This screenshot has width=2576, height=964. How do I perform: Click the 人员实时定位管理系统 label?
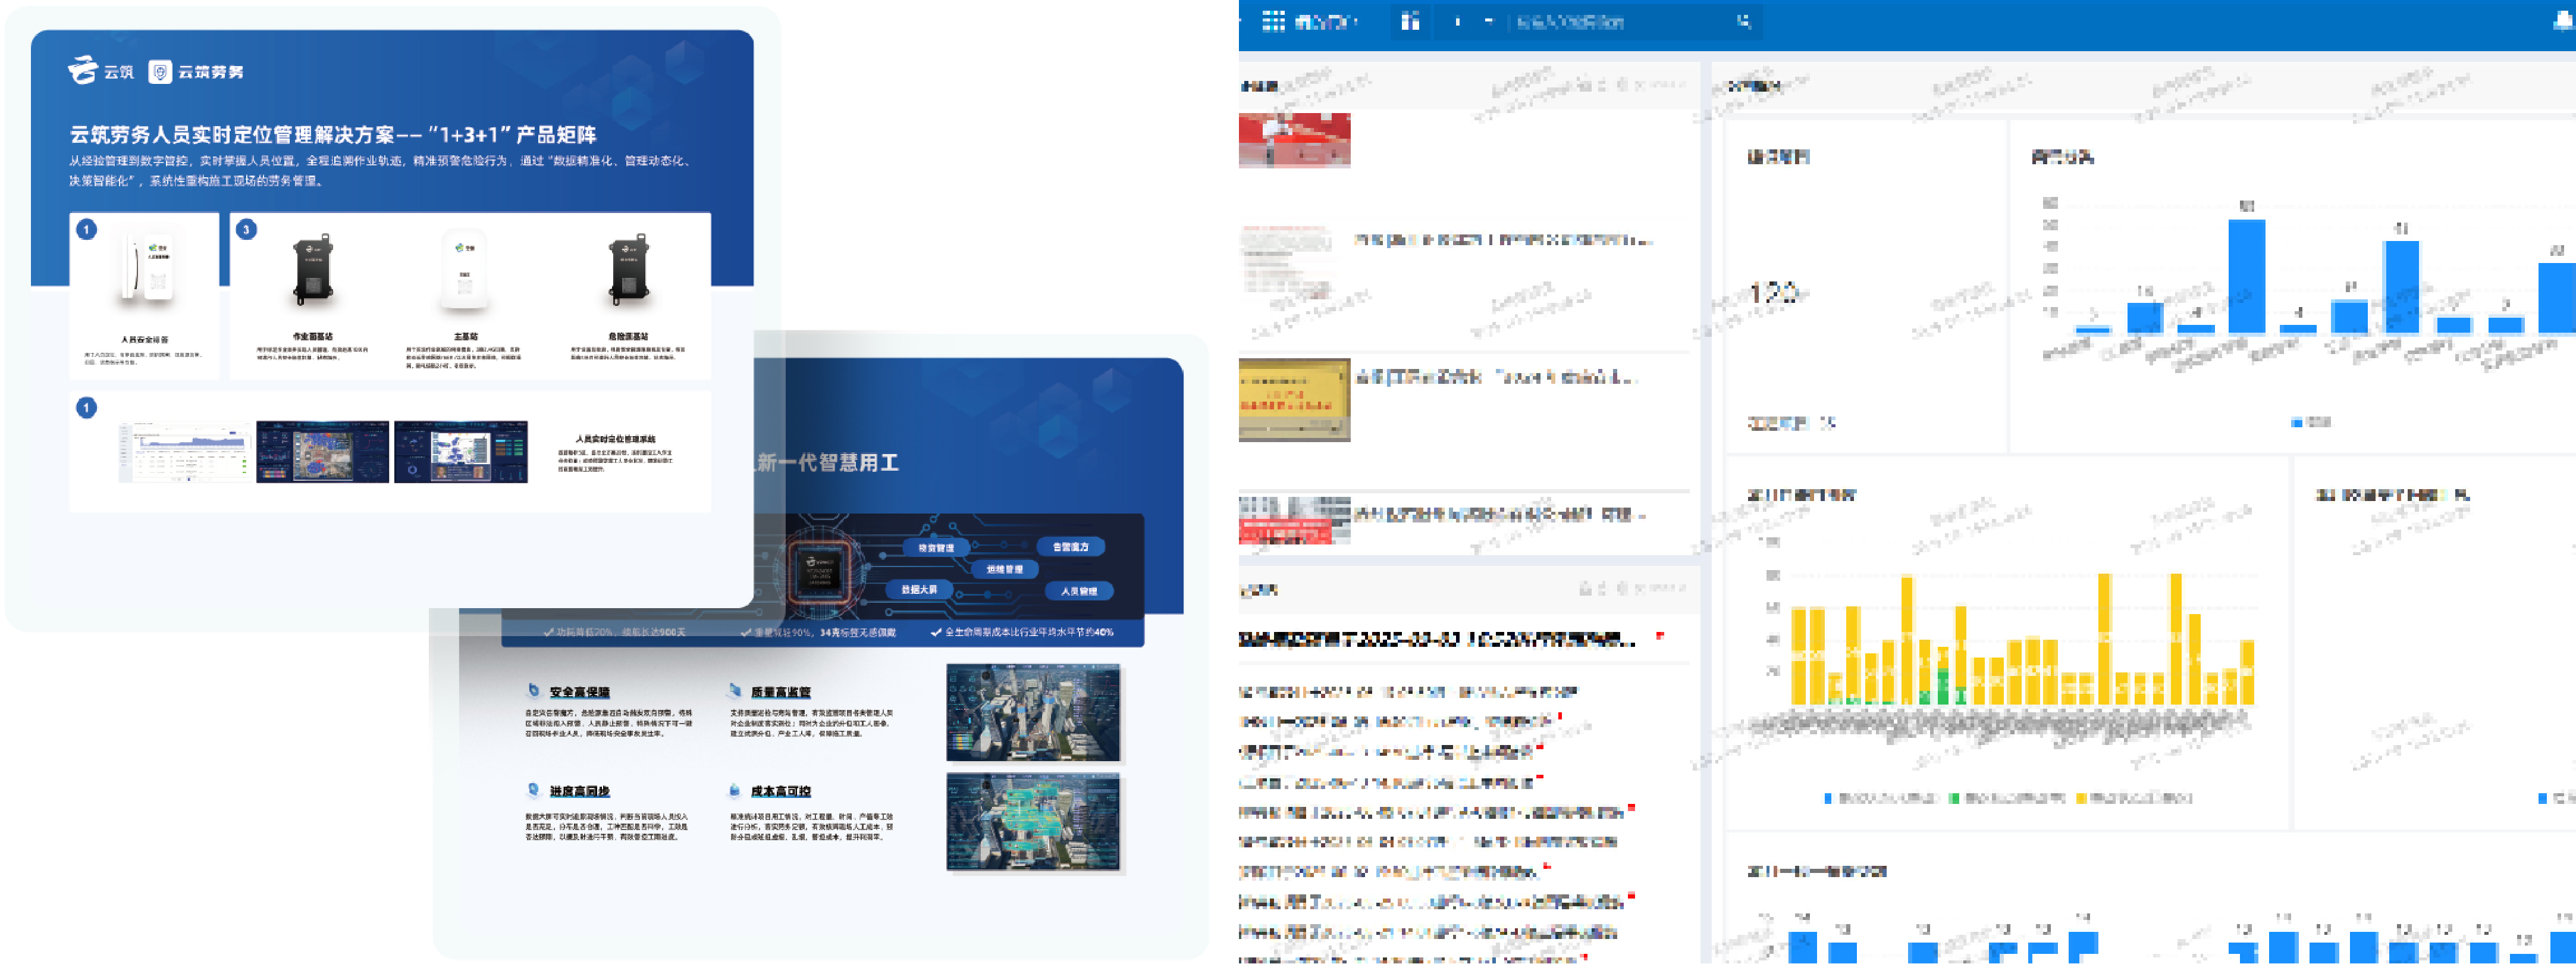(615, 439)
